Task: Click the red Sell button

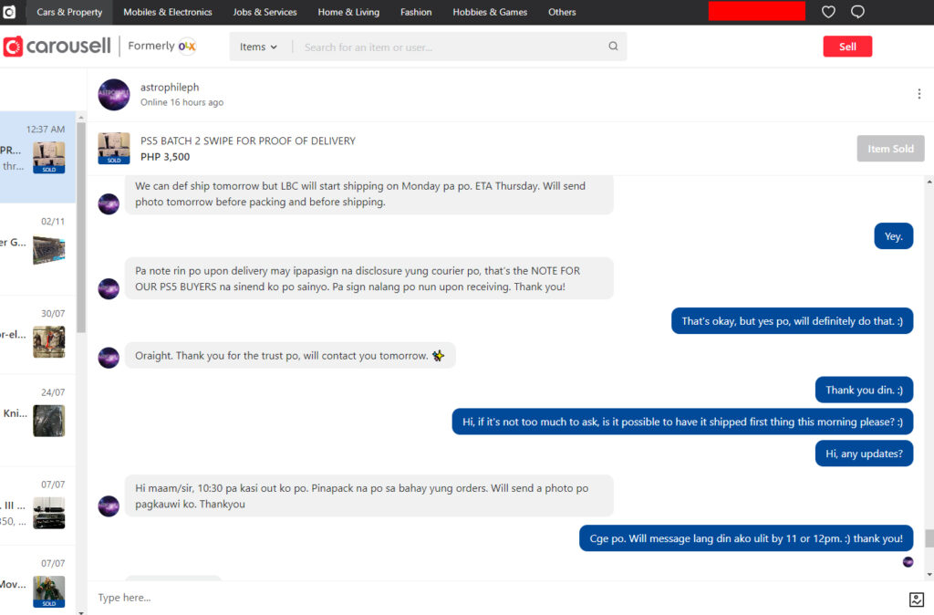Action: [847, 47]
